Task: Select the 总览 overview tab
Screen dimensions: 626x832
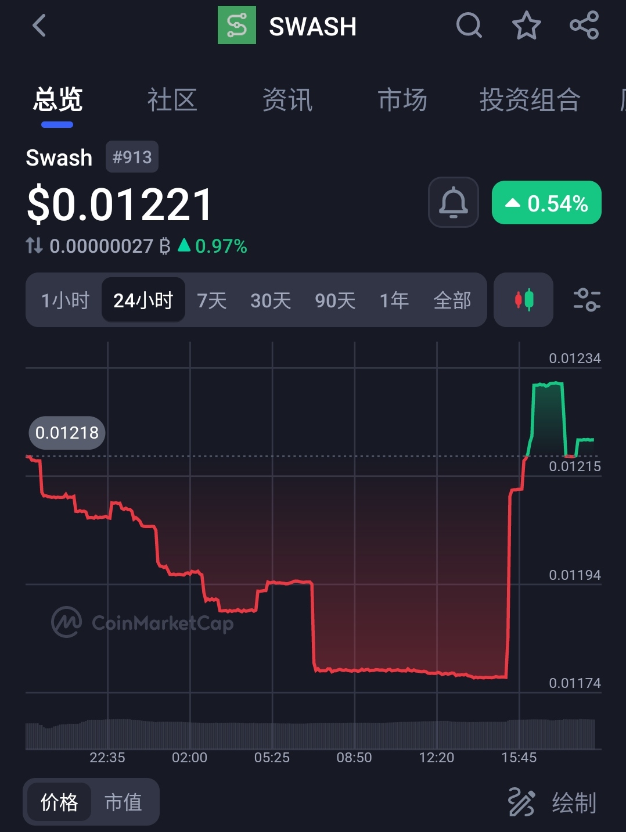Action: [57, 99]
